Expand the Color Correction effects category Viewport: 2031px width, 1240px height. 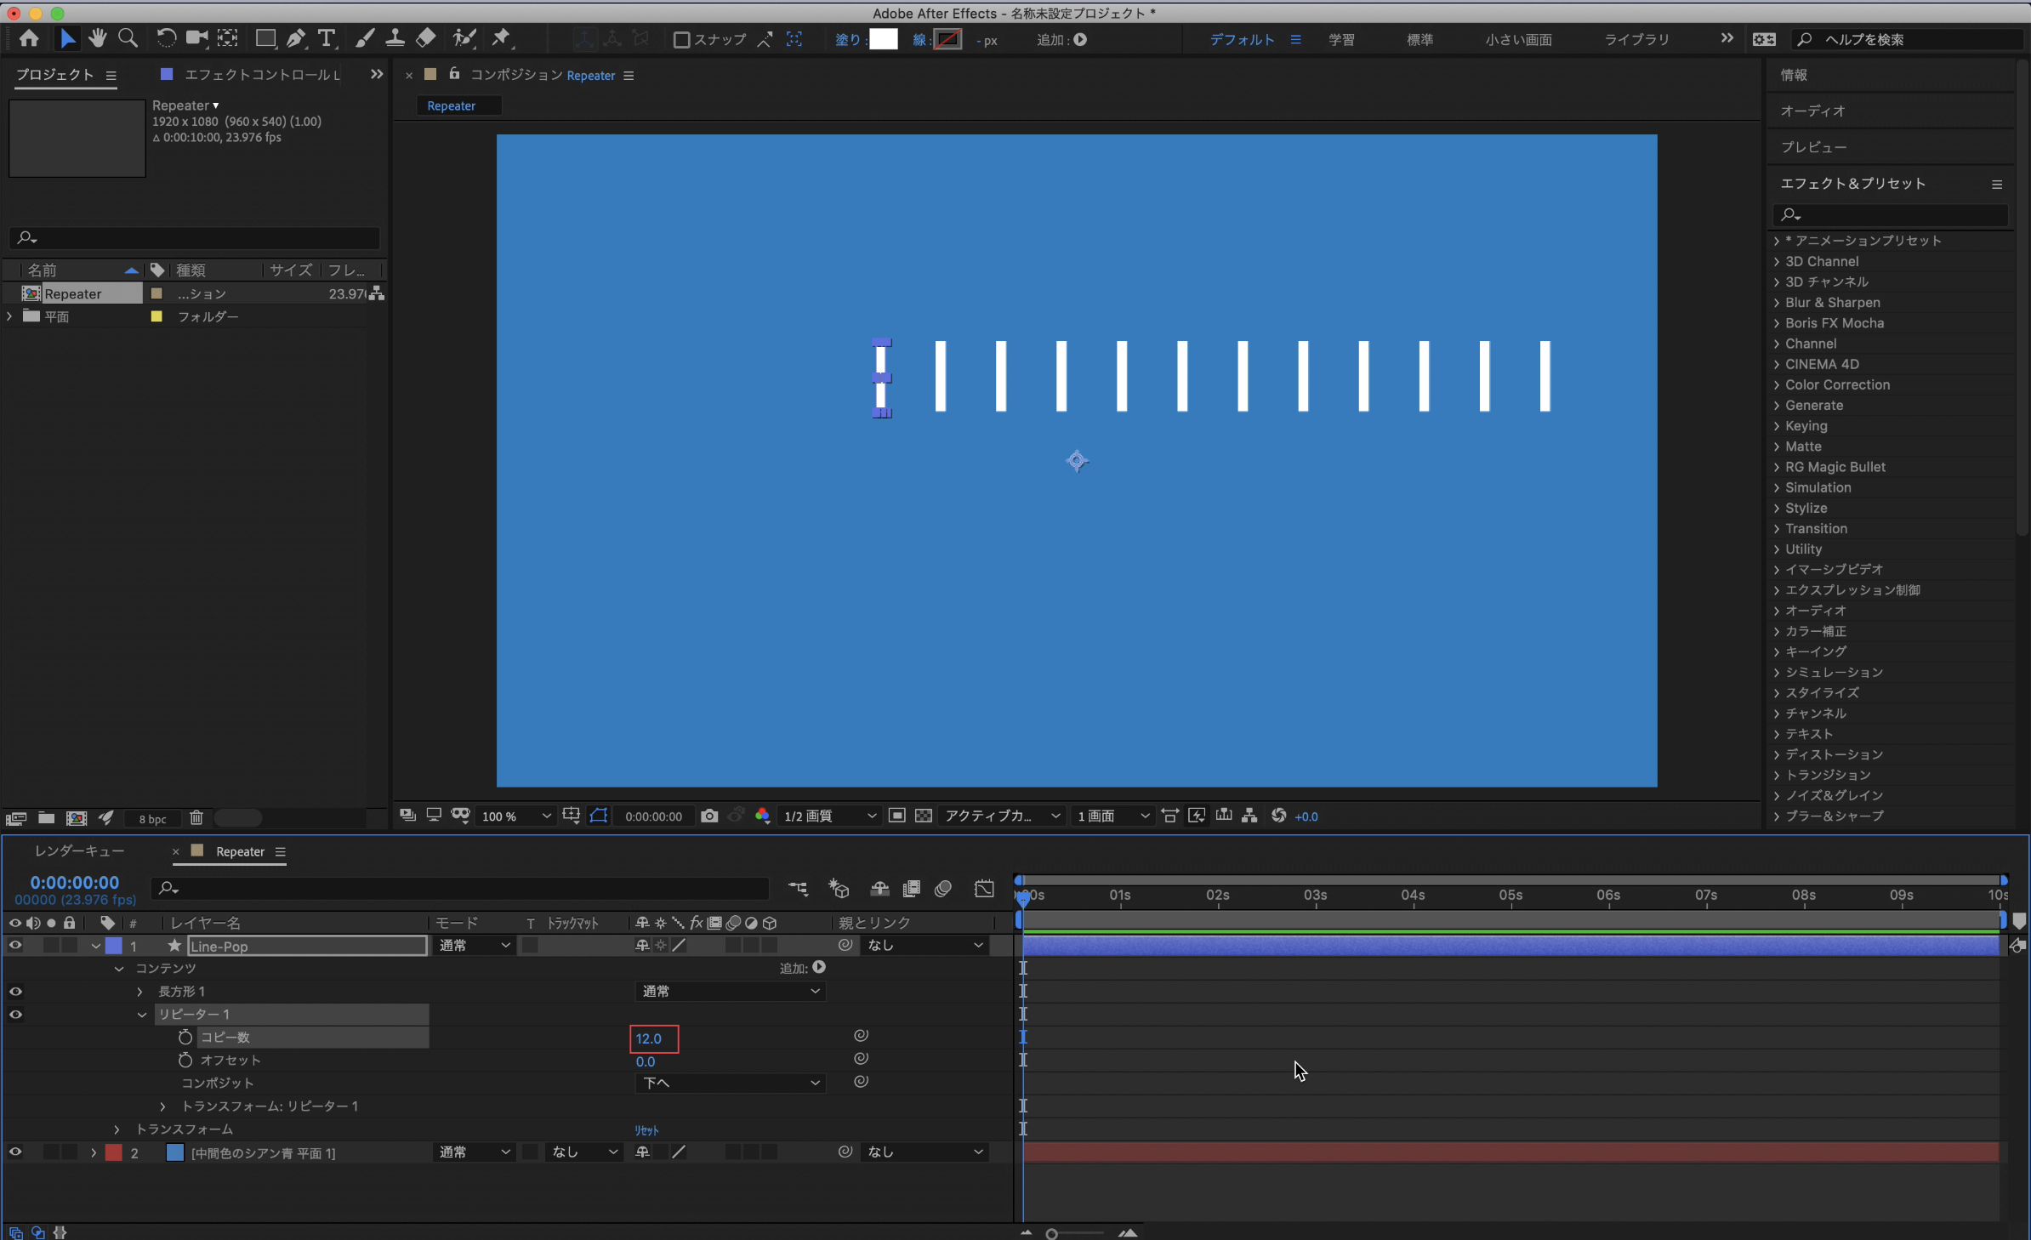1777,385
